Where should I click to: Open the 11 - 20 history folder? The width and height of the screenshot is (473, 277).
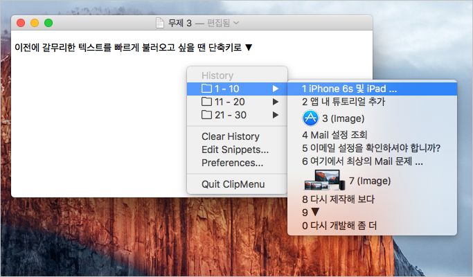(237, 102)
